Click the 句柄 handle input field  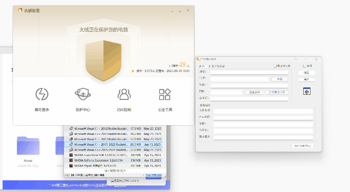239,79
